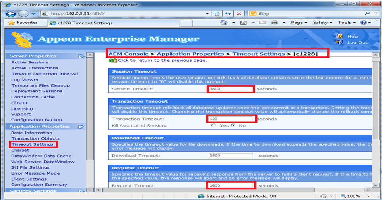
Task: Open Timeout Settings in sidebar
Action: (x=32, y=144)
